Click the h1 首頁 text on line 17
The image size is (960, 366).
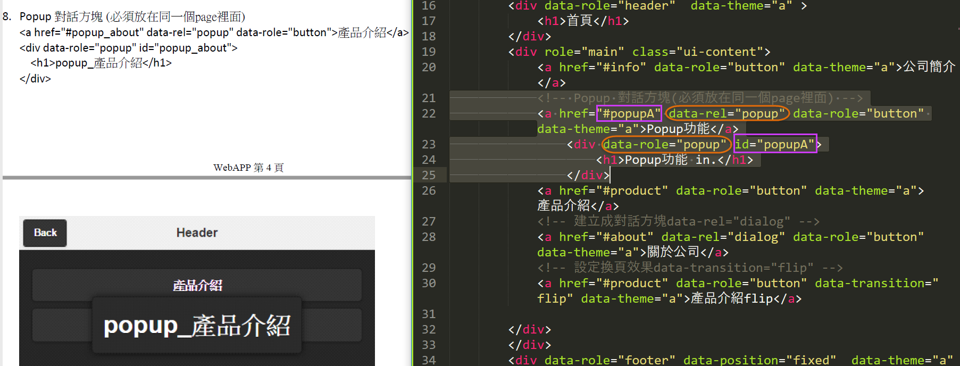point(580,21)
